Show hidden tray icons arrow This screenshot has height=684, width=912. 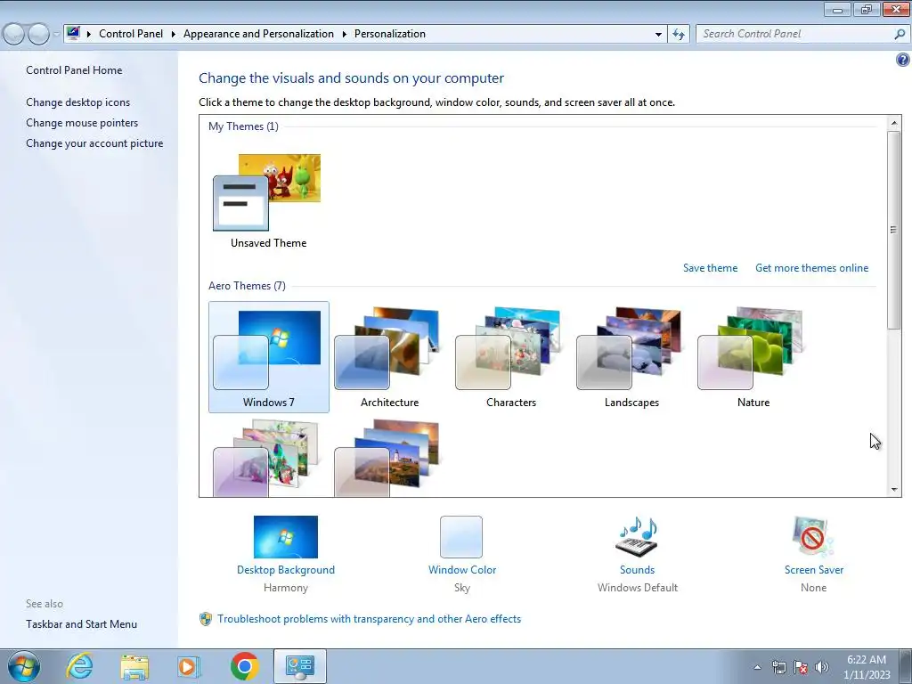(x=757, y=667)
